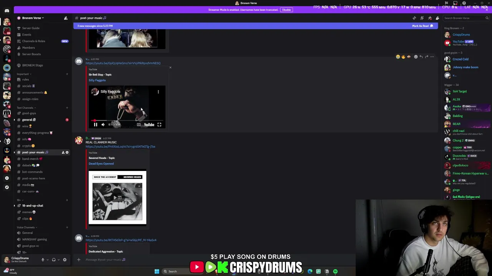The width and height of the screenshot is (492, 276).
Task: Open YouTube embed options three dots
Action: click(x=158, y=92)
